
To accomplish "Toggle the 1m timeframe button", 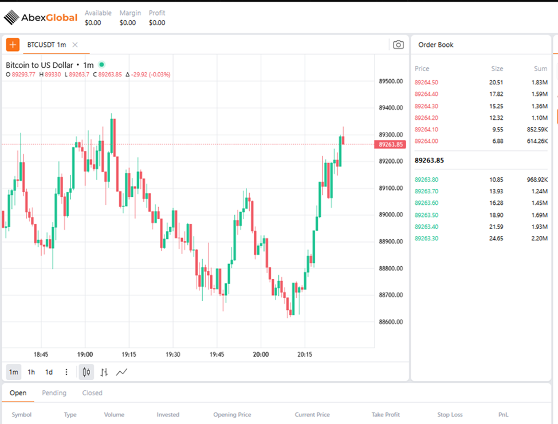I will pos(13,372).
